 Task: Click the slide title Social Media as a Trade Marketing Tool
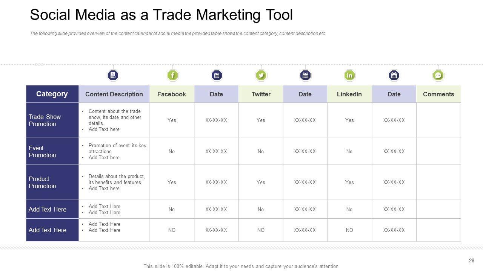click(x=161, y=15)
